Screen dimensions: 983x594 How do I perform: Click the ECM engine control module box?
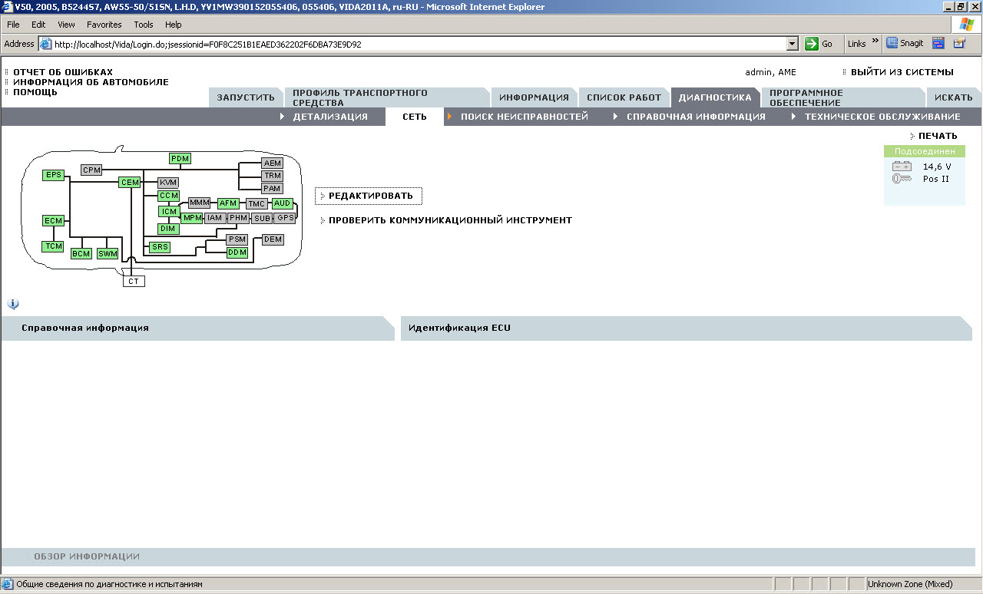coord(53,221)
